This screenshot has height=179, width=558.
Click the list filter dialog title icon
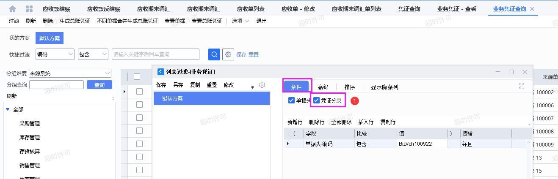(x=160, y=72)
